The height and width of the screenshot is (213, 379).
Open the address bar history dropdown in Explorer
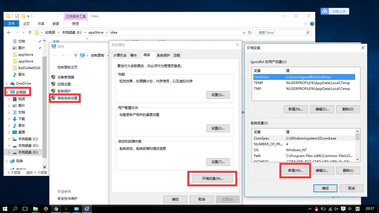click(244, 32)
